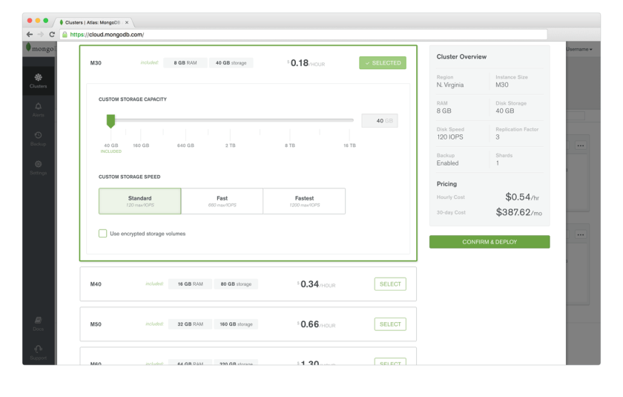Image resolution: width=623 pixels, height=397 pixels.
Task: Select the M50 instance size
Action: (x=390, y=324)
